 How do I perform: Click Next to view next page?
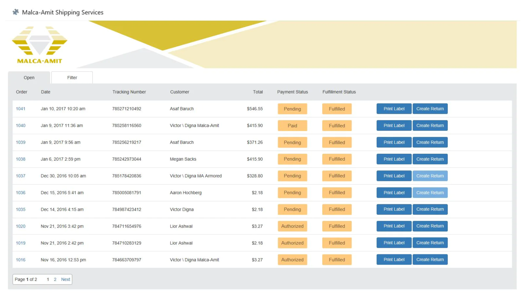coord(65,279)
